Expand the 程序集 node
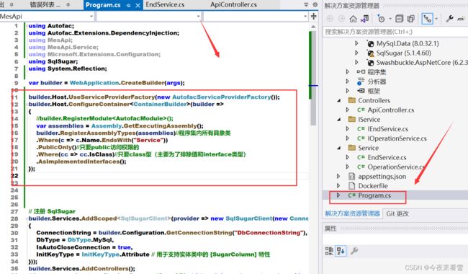468x274 pixels. pyautogui.click(x=348, y=71)
